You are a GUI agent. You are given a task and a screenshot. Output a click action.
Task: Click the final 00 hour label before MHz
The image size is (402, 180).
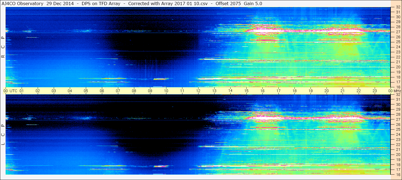[390, 91]
